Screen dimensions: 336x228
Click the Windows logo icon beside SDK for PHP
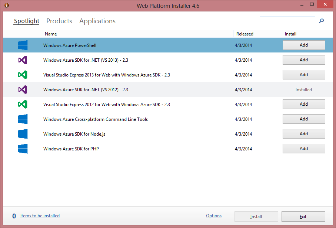pos(23,149)
